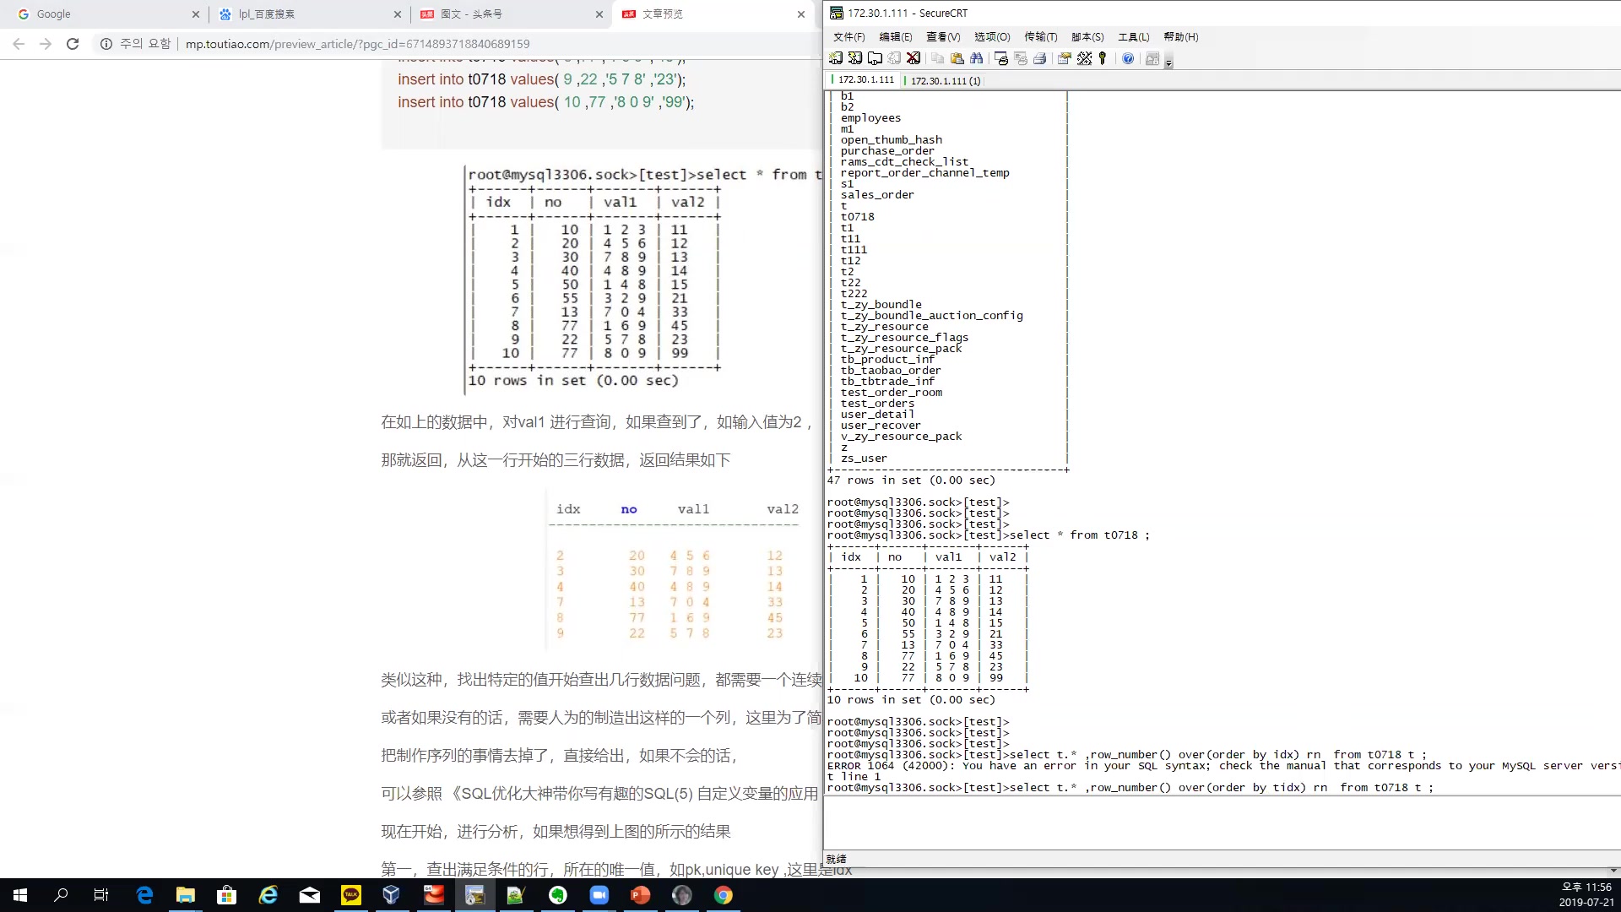This screenshot has width=1621, height=912.
Task: Open the Mail app from taskbar
Action: coord(310,895)
